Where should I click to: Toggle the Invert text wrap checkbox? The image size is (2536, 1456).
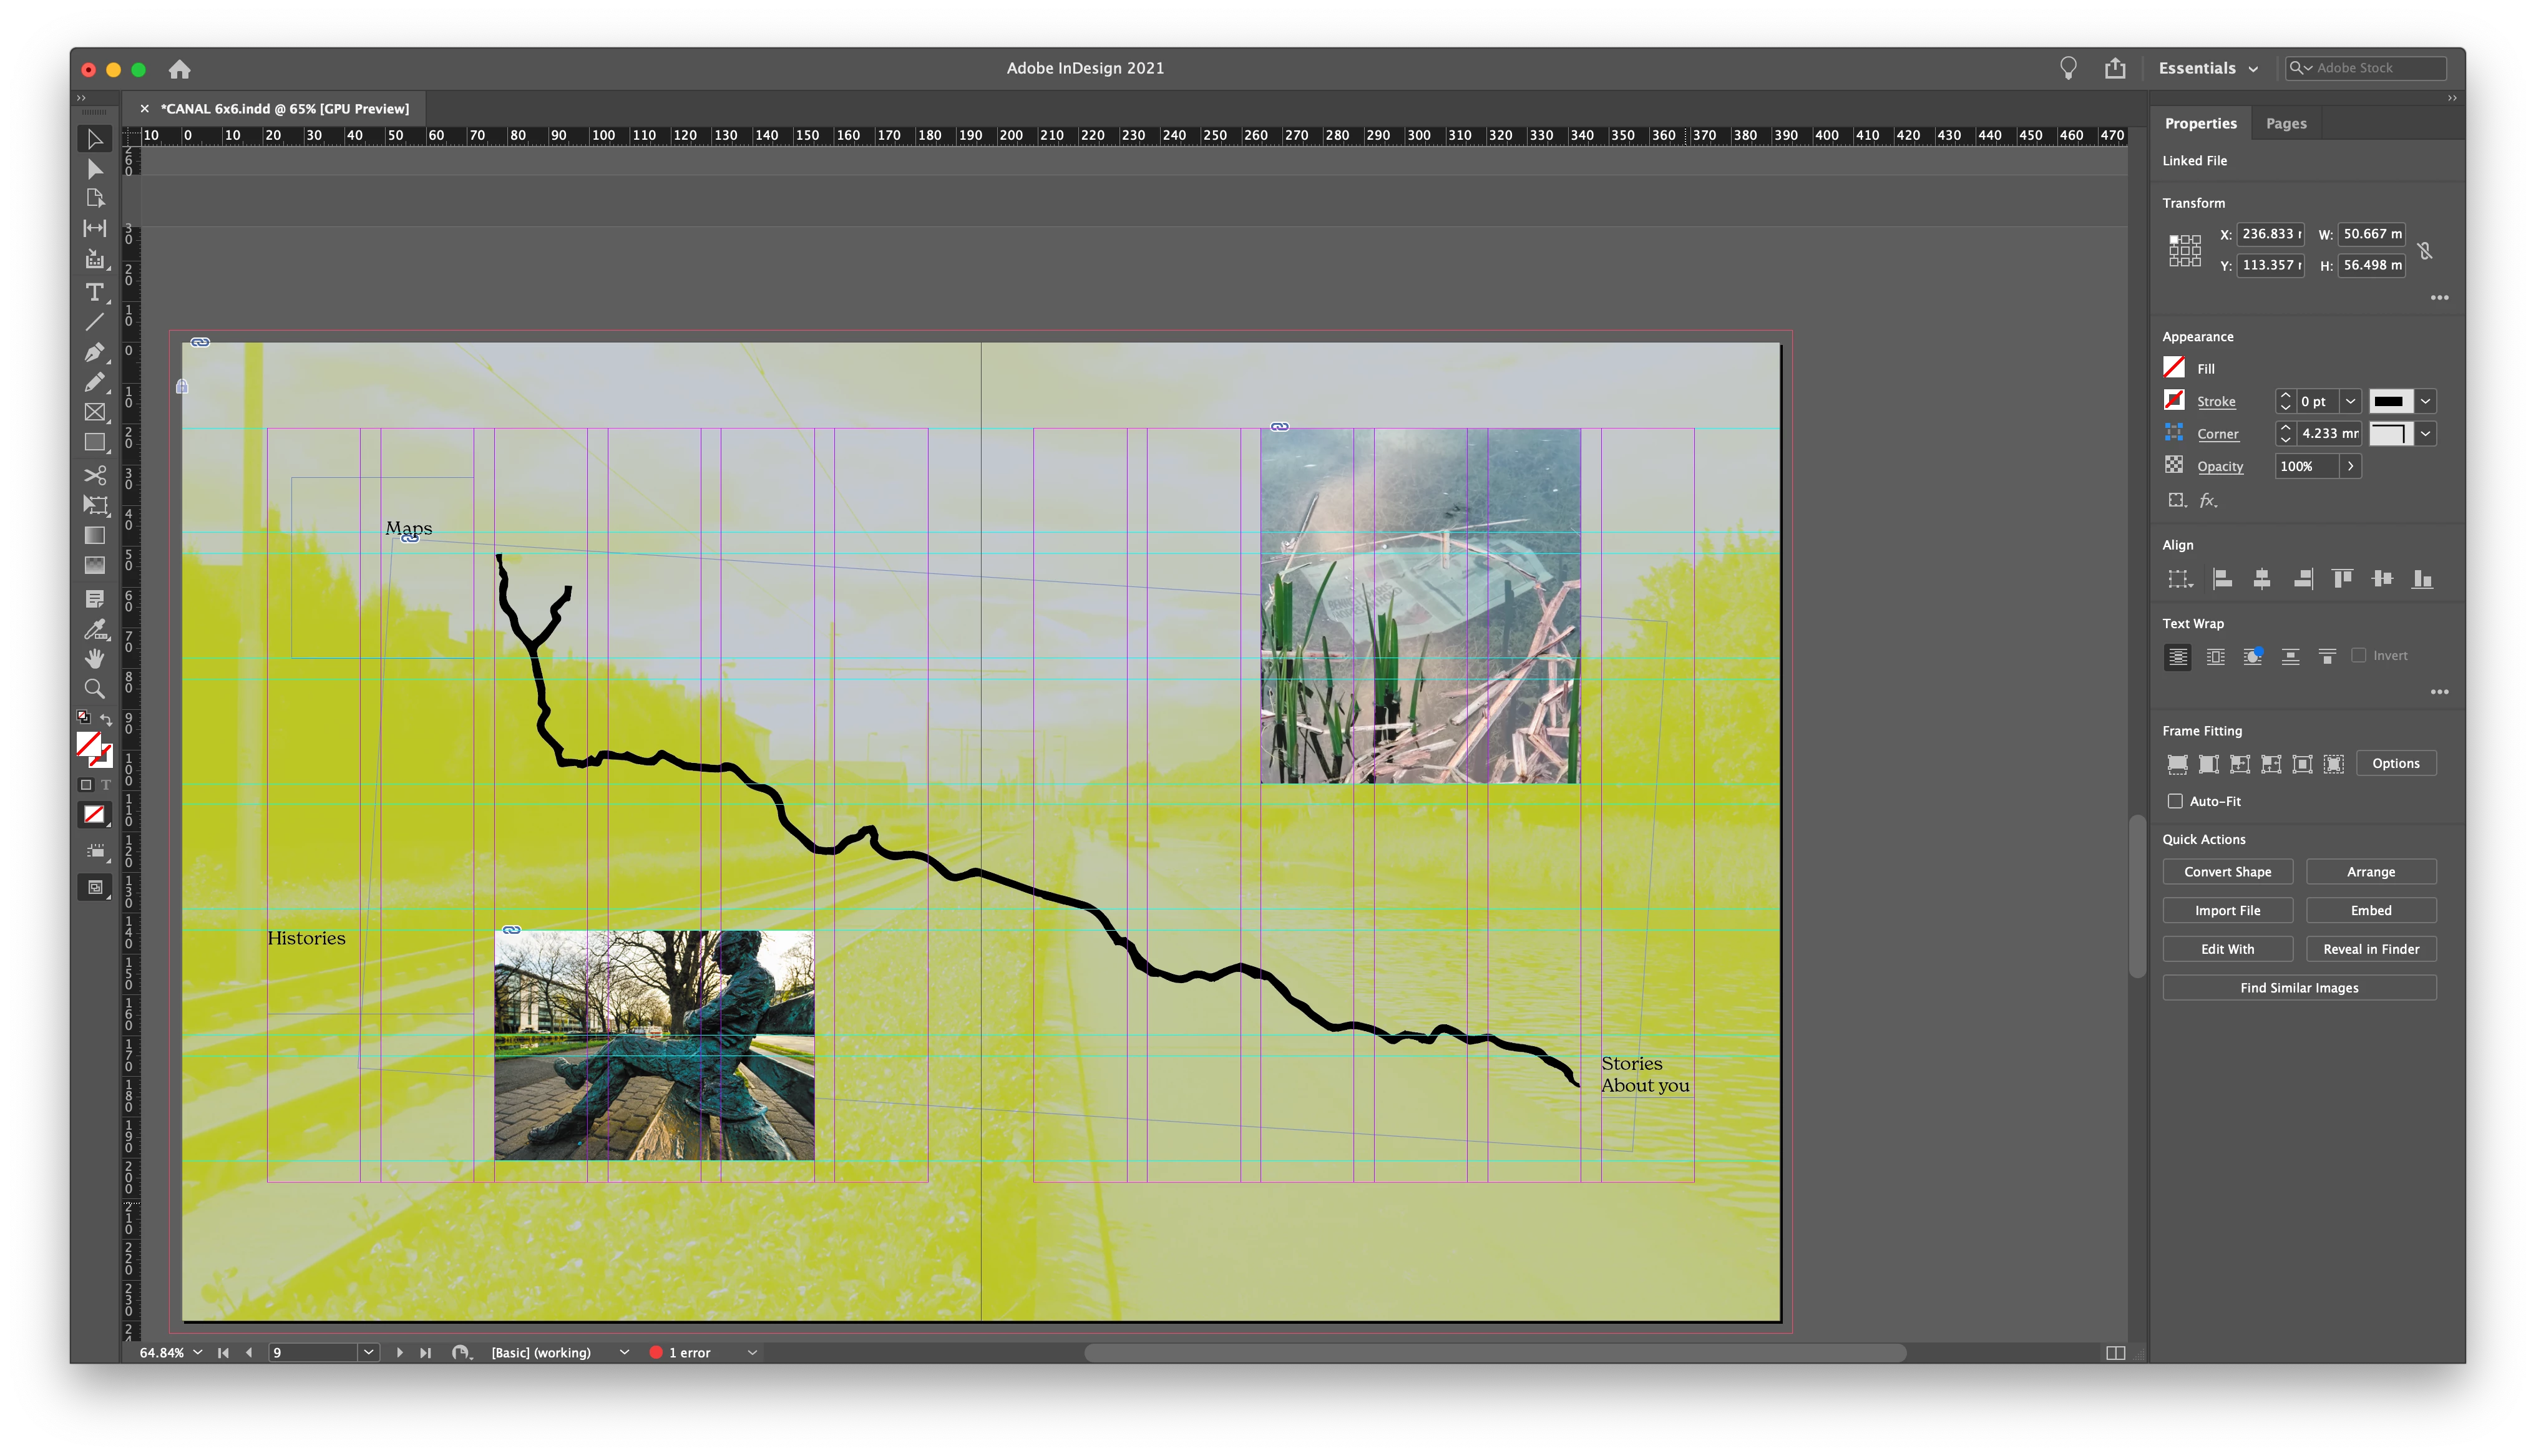coord(2359,655)
